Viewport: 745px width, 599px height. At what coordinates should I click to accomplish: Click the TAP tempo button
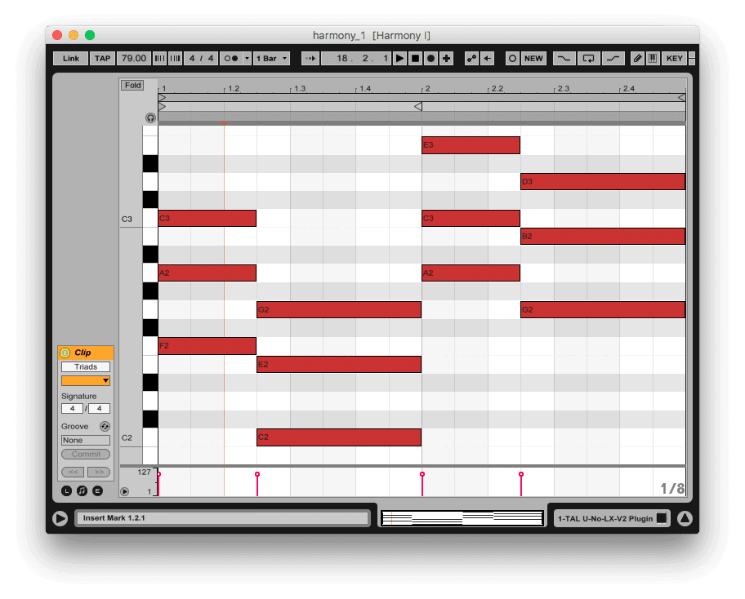(x=102, y=59)
